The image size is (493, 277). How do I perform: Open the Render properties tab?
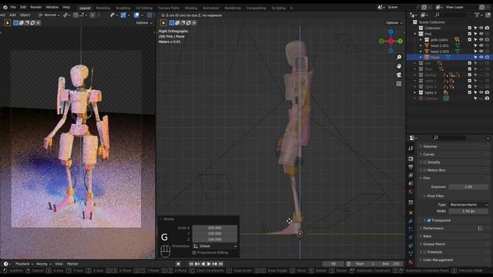[411, 159]
